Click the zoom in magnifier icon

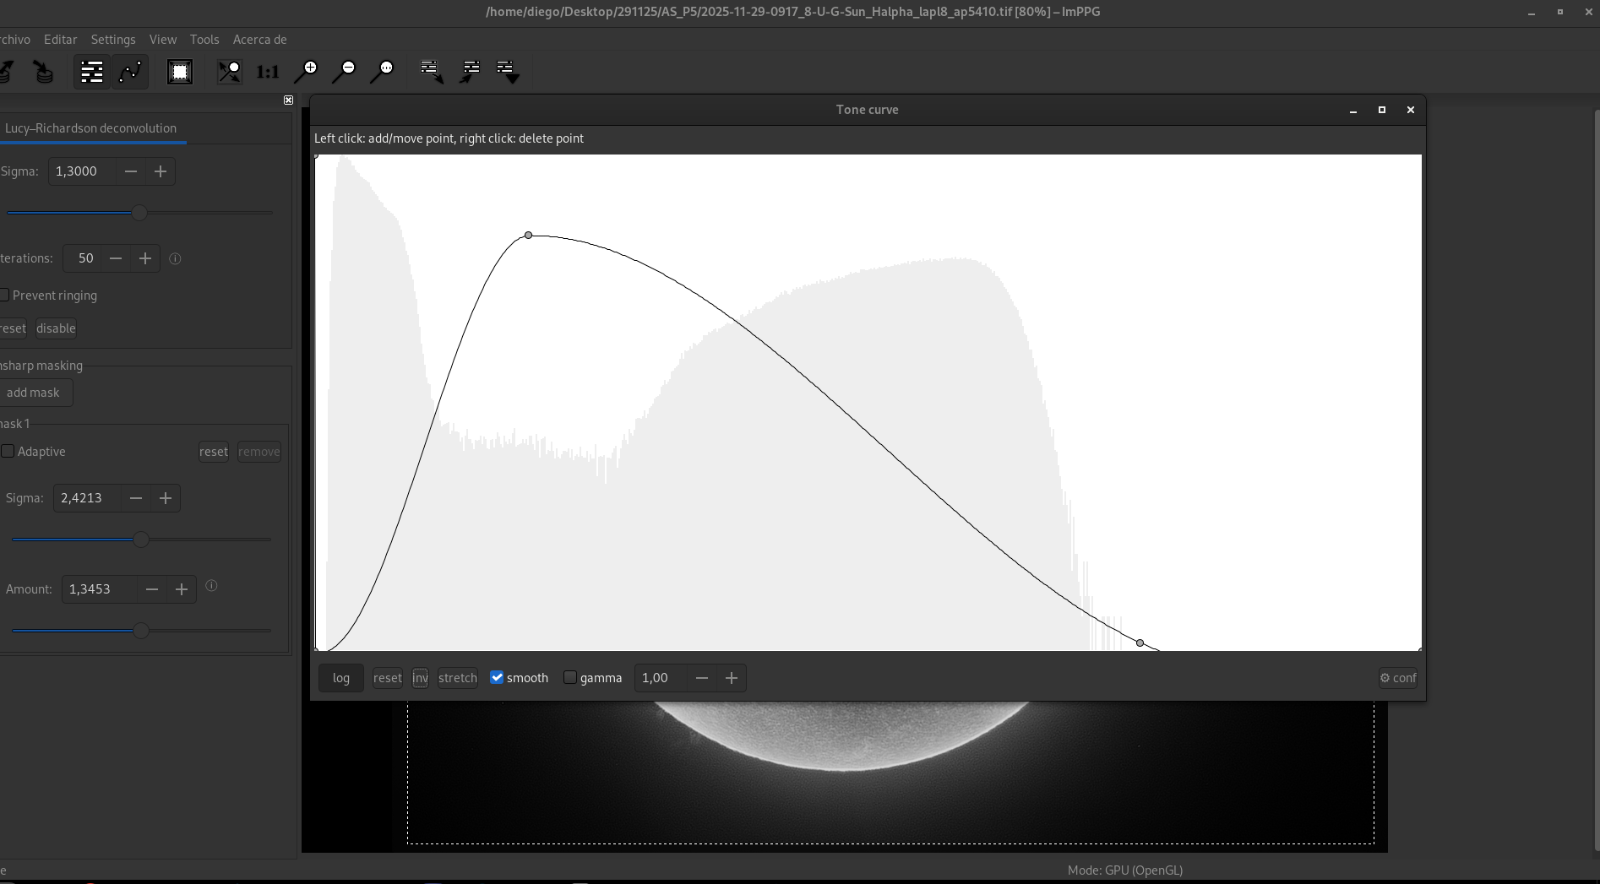point(306,72)
